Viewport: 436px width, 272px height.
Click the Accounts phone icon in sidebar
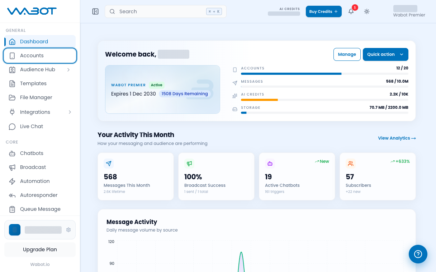pos(12,55)
